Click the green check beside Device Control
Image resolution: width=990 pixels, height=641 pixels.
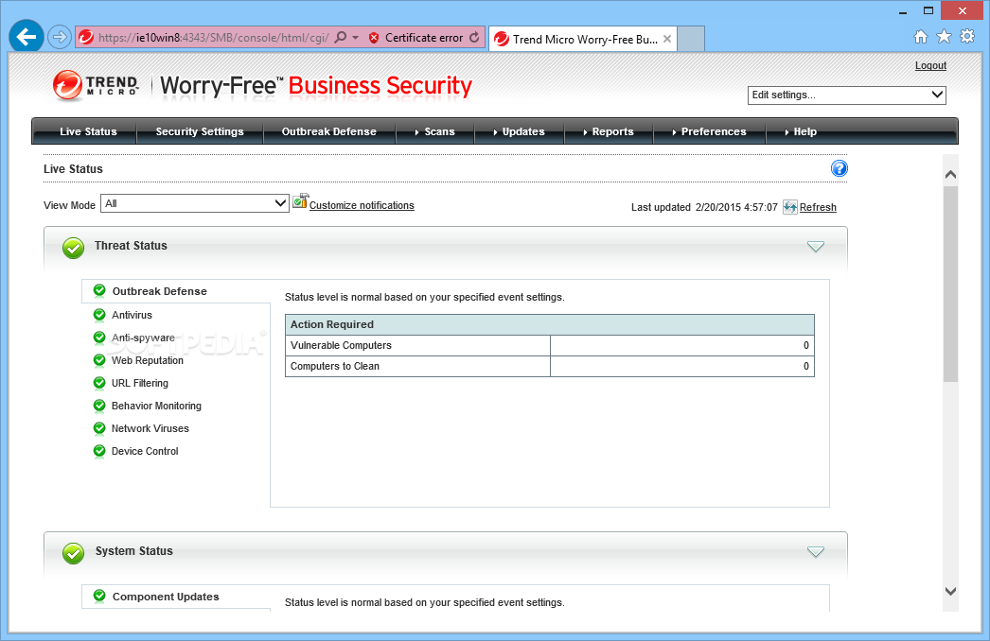tap(99, 450)
